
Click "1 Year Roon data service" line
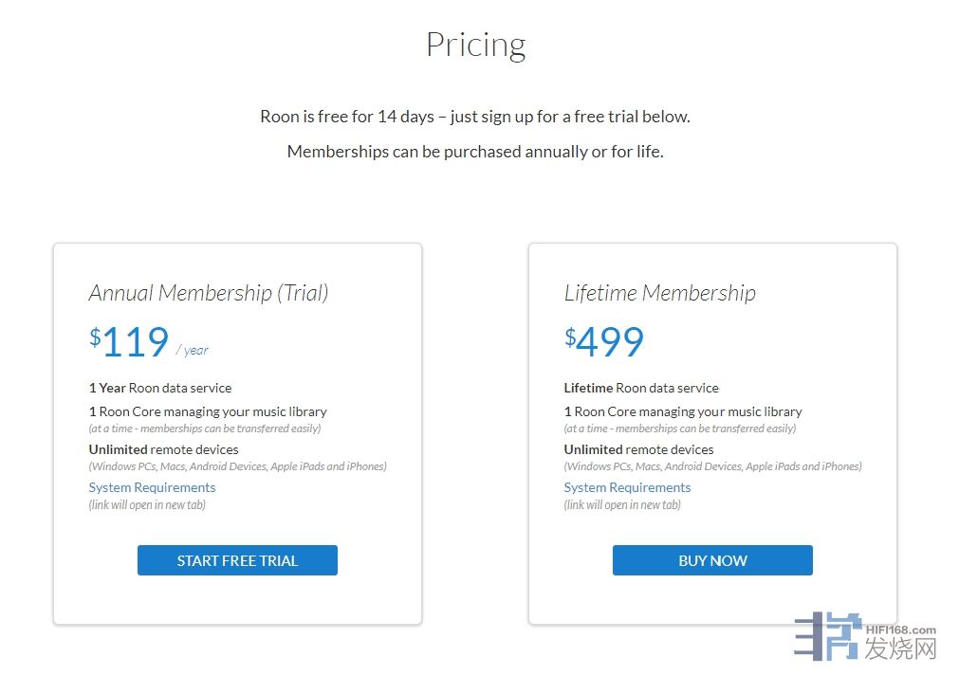[x=160, y=388]
